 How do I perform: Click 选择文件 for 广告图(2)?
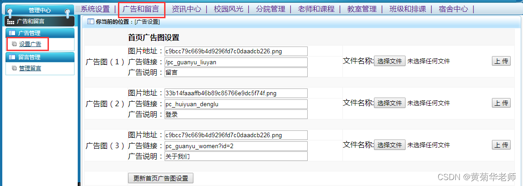click(390, 103)
